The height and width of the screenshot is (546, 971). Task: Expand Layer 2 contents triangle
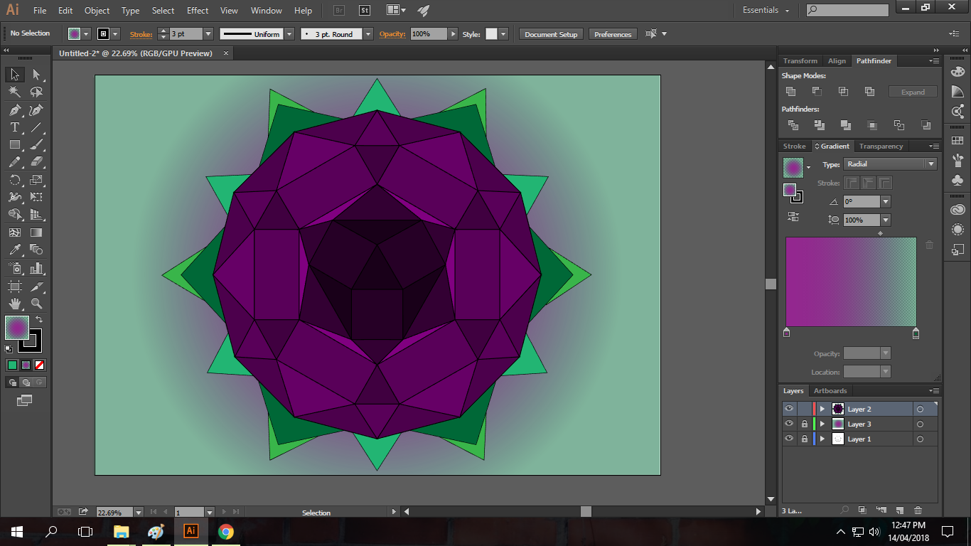pyautogui.click(x=822, y=409)
